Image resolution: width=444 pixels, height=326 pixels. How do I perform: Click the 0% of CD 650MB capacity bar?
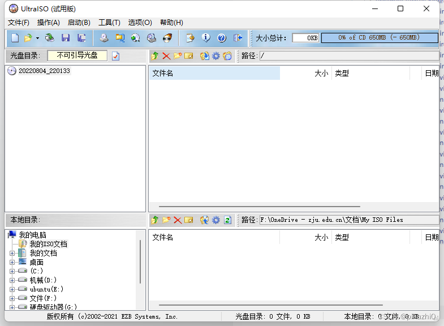380,38
